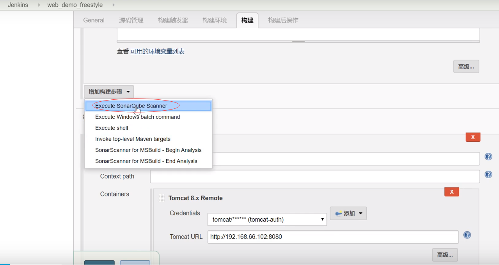Viewport: 499px width, 265px height.
Task: Open the 增加构建步骤 dropdown
Action: 109,92
